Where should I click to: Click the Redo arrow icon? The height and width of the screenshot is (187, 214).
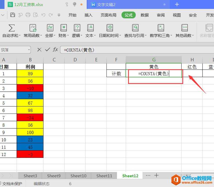coord(51,15)
